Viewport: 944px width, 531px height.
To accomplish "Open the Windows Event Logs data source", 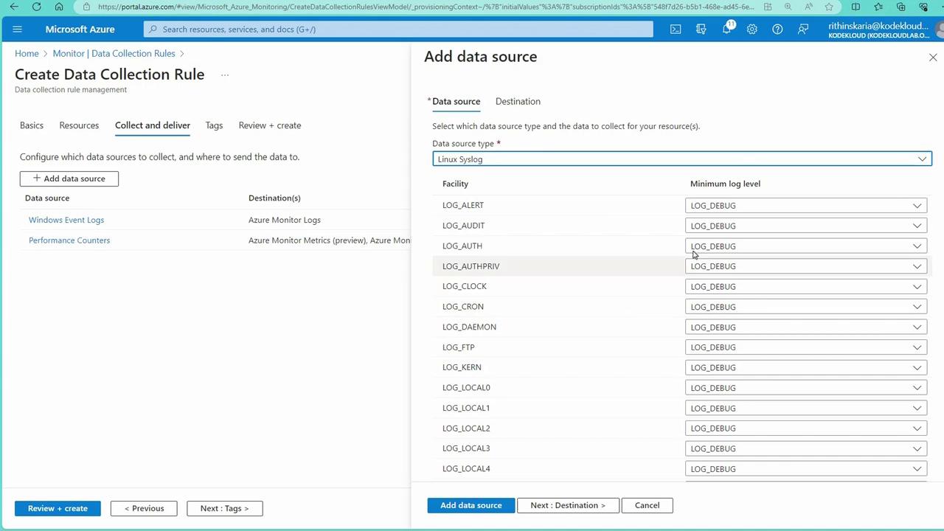I will click(x=66, y=220).
